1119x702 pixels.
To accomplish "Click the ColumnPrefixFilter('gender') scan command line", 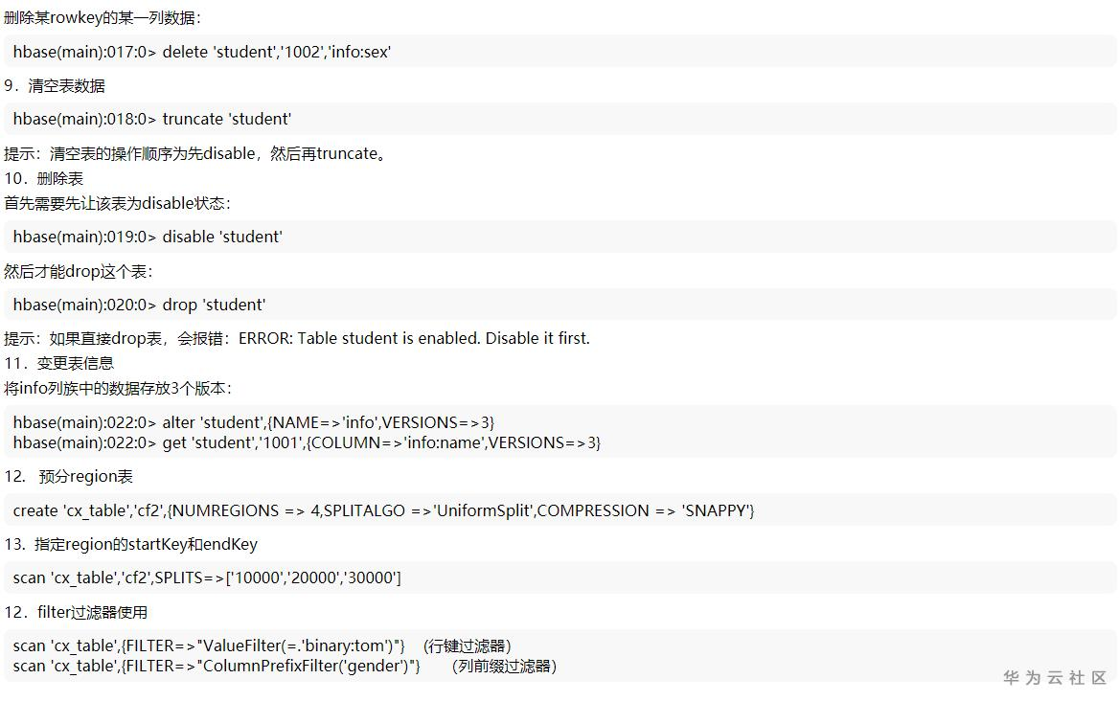I will click(x=217, y=666).
